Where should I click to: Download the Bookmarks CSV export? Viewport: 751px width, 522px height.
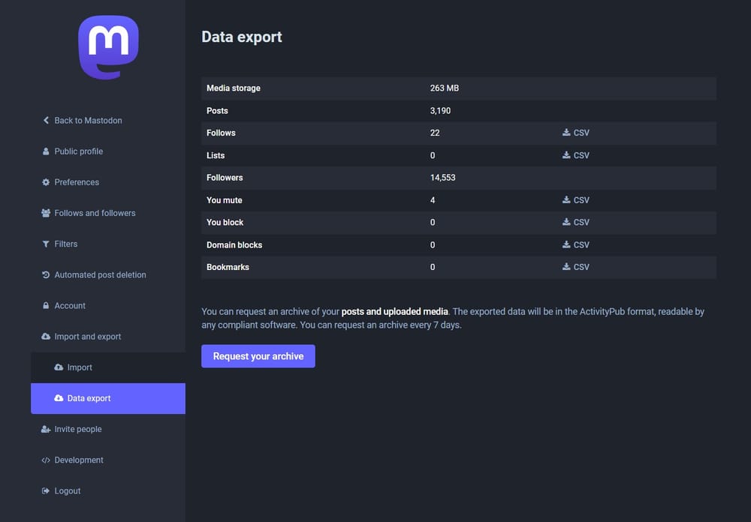[576, 267]
